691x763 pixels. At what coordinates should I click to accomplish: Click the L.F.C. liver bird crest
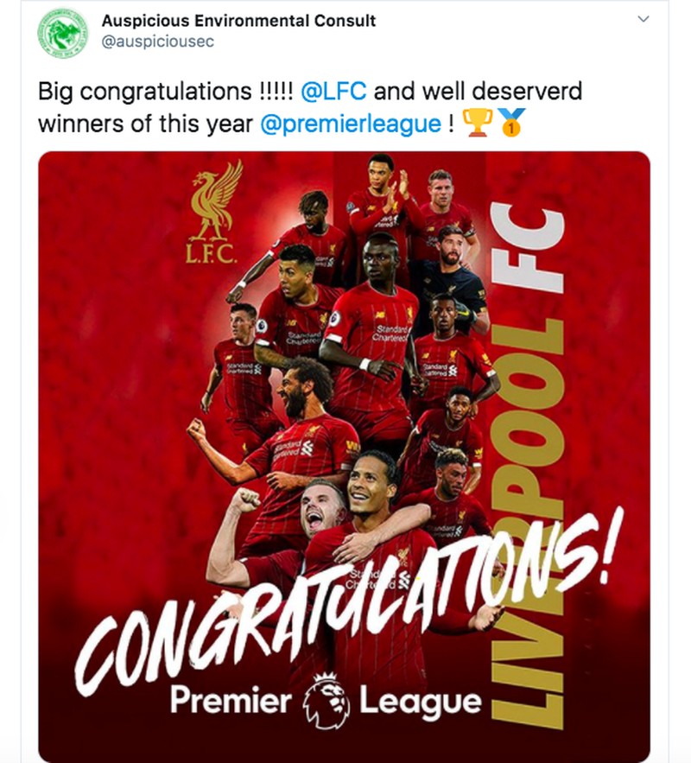point(210,213)
